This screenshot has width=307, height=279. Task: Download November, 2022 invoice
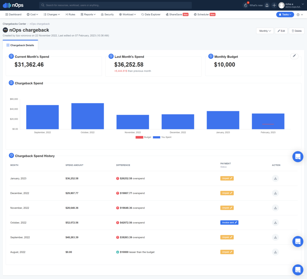(x=275, y=208)
